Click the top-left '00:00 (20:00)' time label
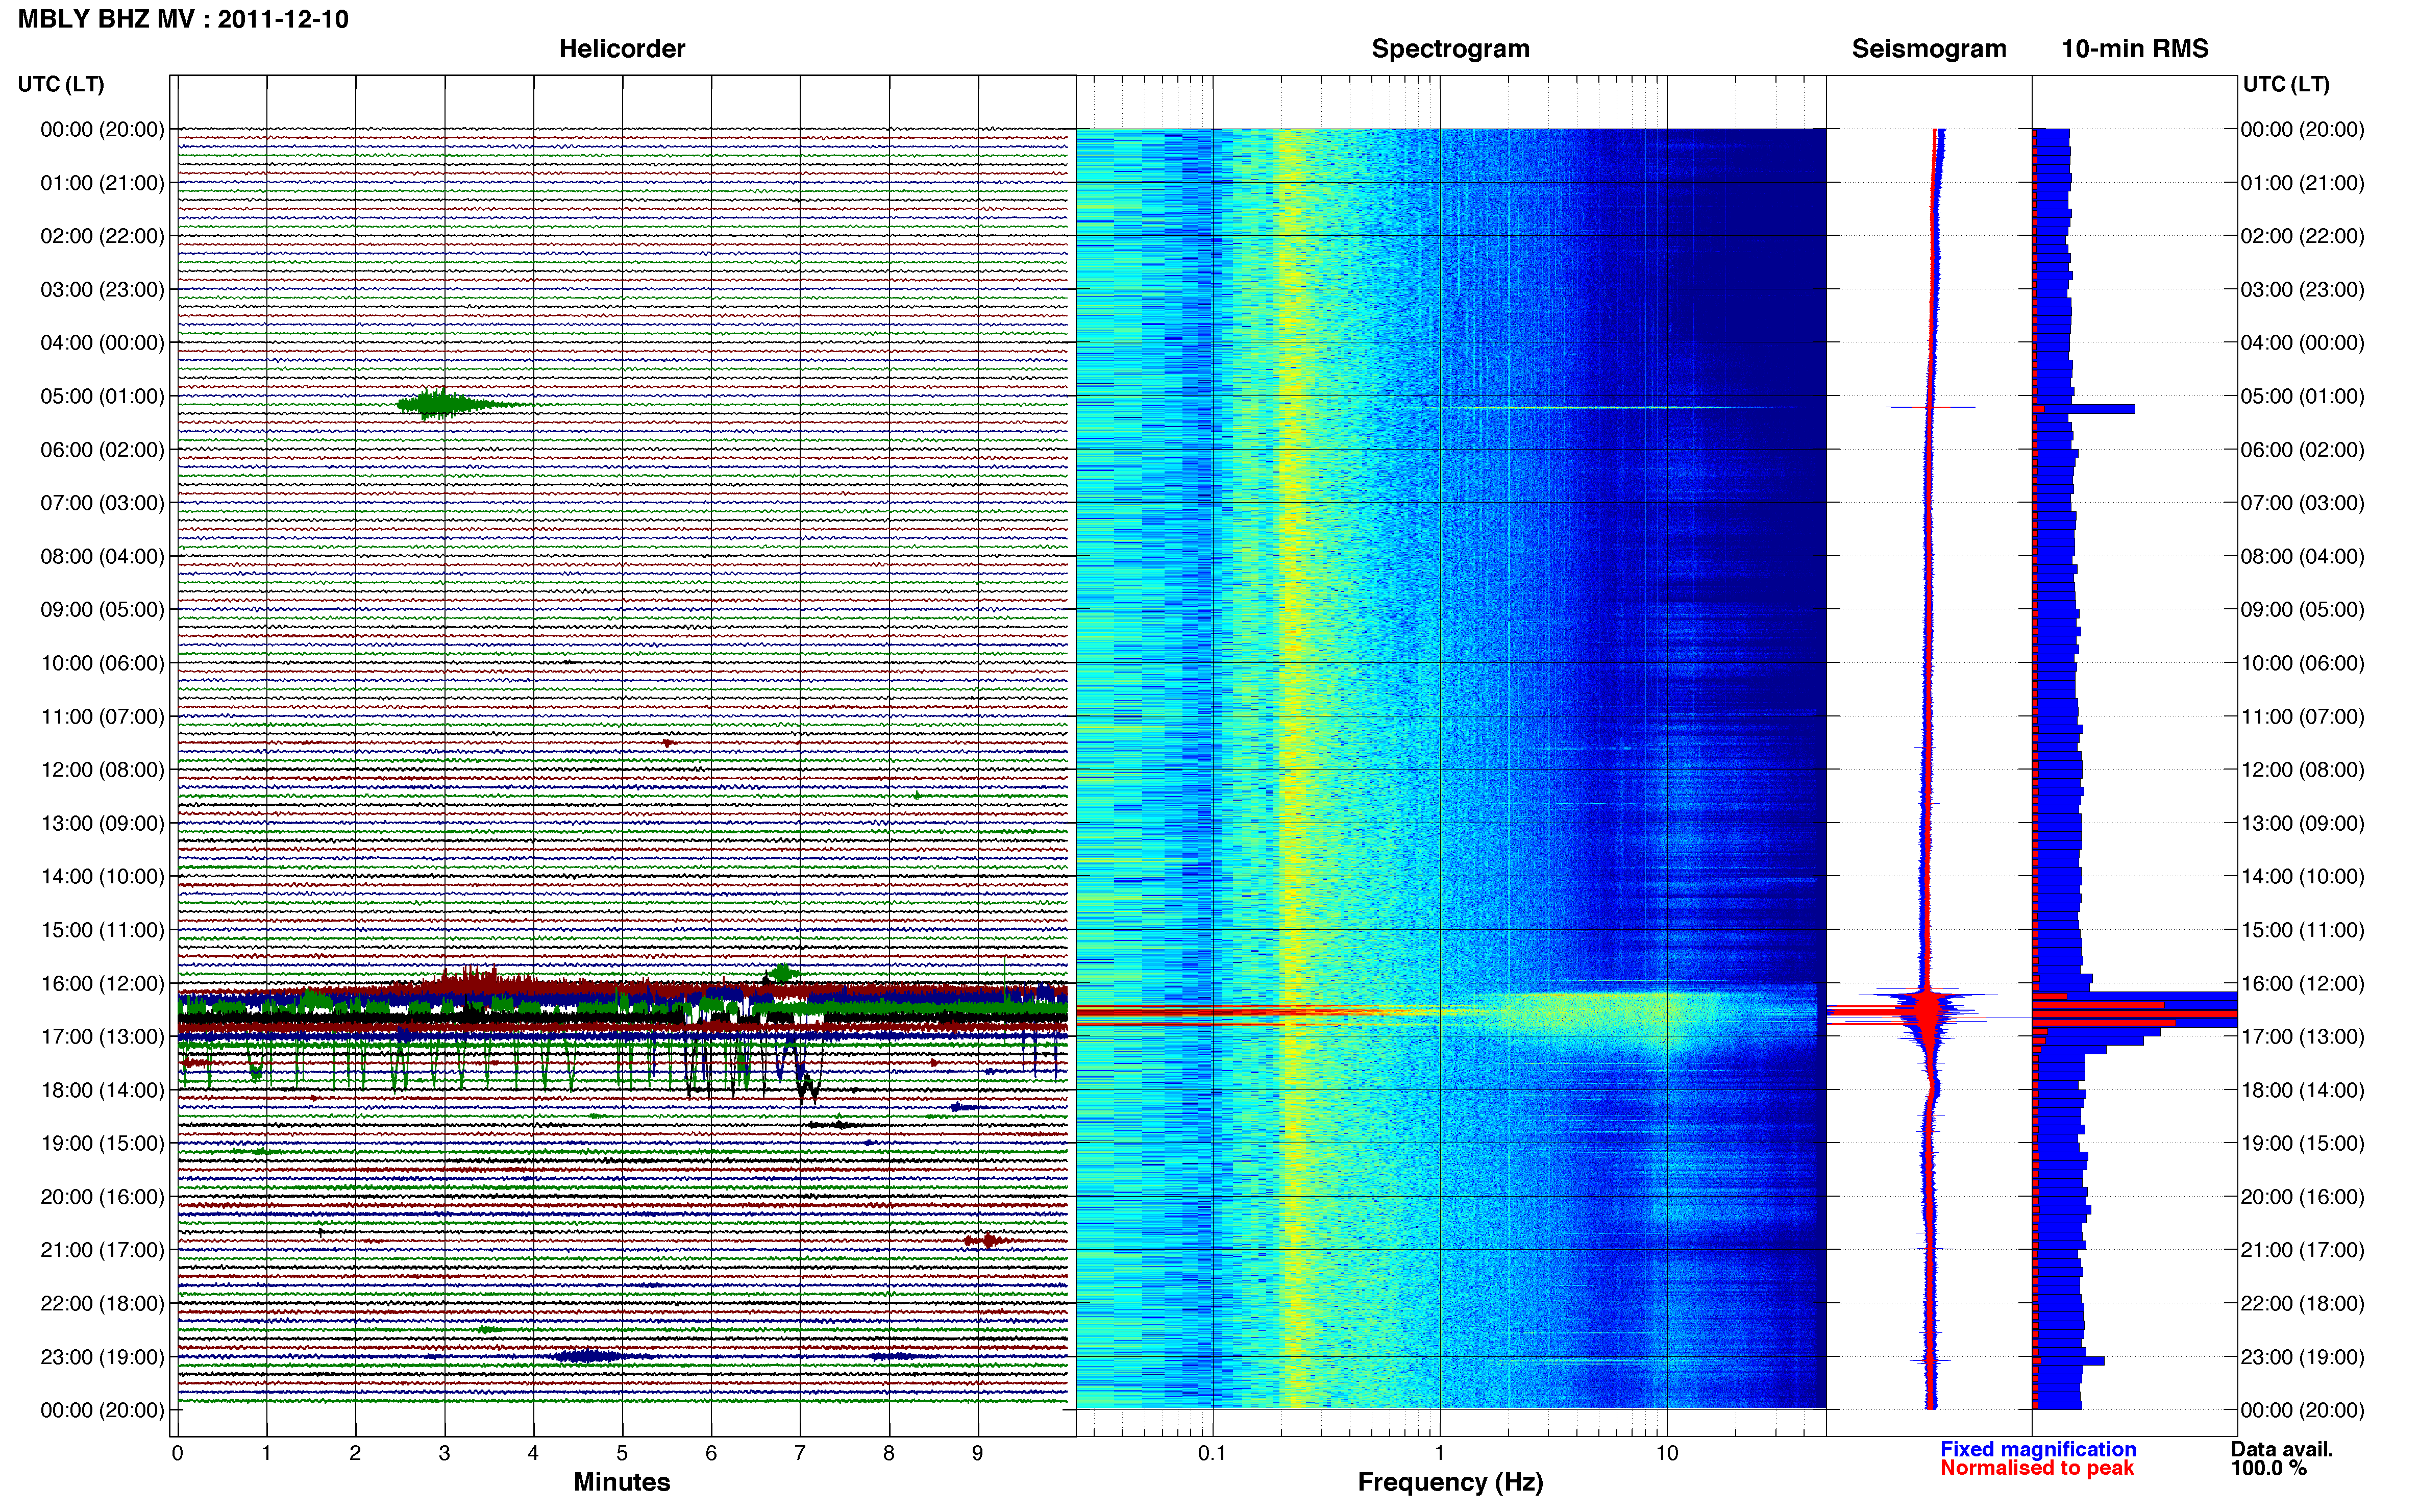Viewport: 2419px width, 1512px height. [x=102, y=129]
